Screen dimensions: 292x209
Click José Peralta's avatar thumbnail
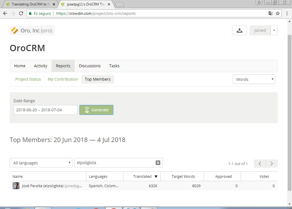pos(16,186)
